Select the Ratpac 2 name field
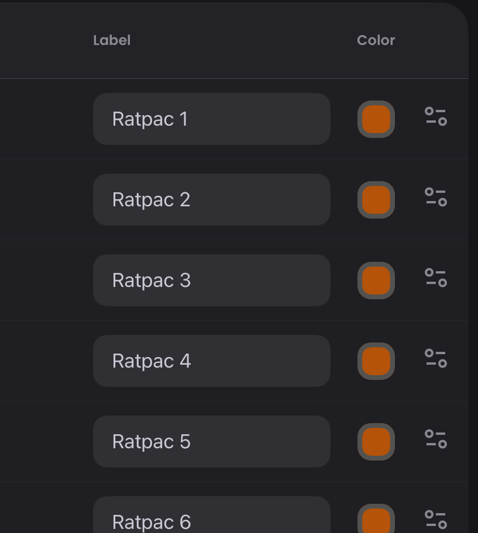The height and width of the screenshot is (533, 478). click(211, 199)
